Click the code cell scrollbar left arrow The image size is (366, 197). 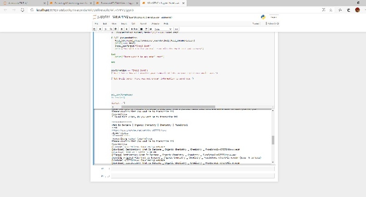[113, 107]
